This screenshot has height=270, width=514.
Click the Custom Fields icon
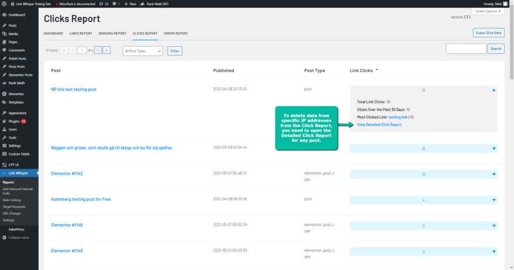4,154
